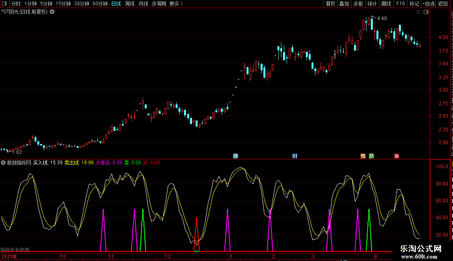Screen dimensions: 453x261
Task: Click 返回 to go back
Action: (443, 4)
